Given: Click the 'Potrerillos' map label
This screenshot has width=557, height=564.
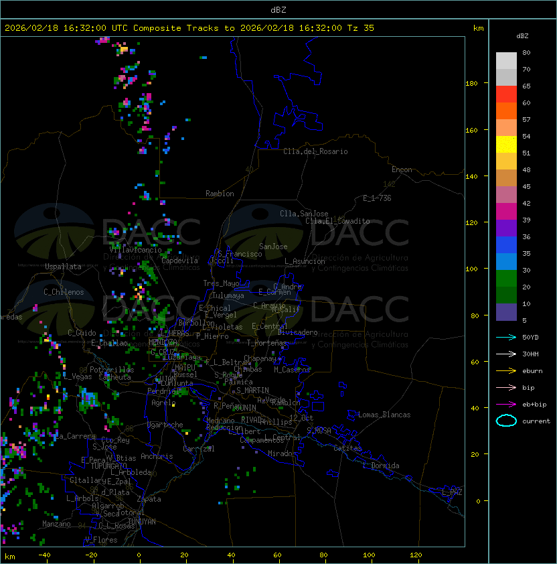Looking at the screenshot, I should pos(112,370).
